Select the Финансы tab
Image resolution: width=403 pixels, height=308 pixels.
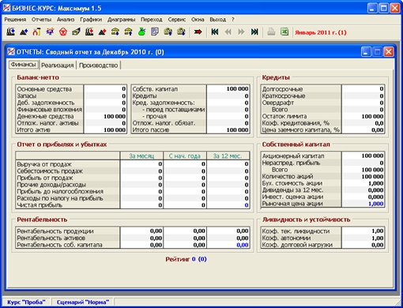coord(23,65)
